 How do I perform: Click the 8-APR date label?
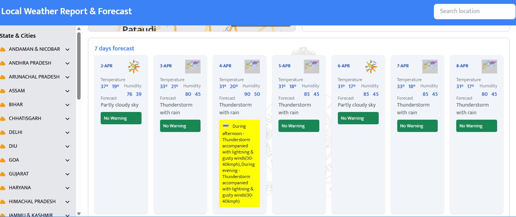(x=462, y=66)
